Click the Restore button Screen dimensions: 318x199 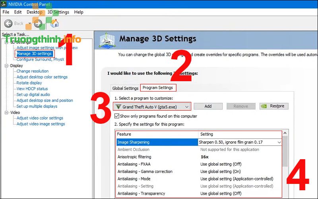click(x=274, y=106)
